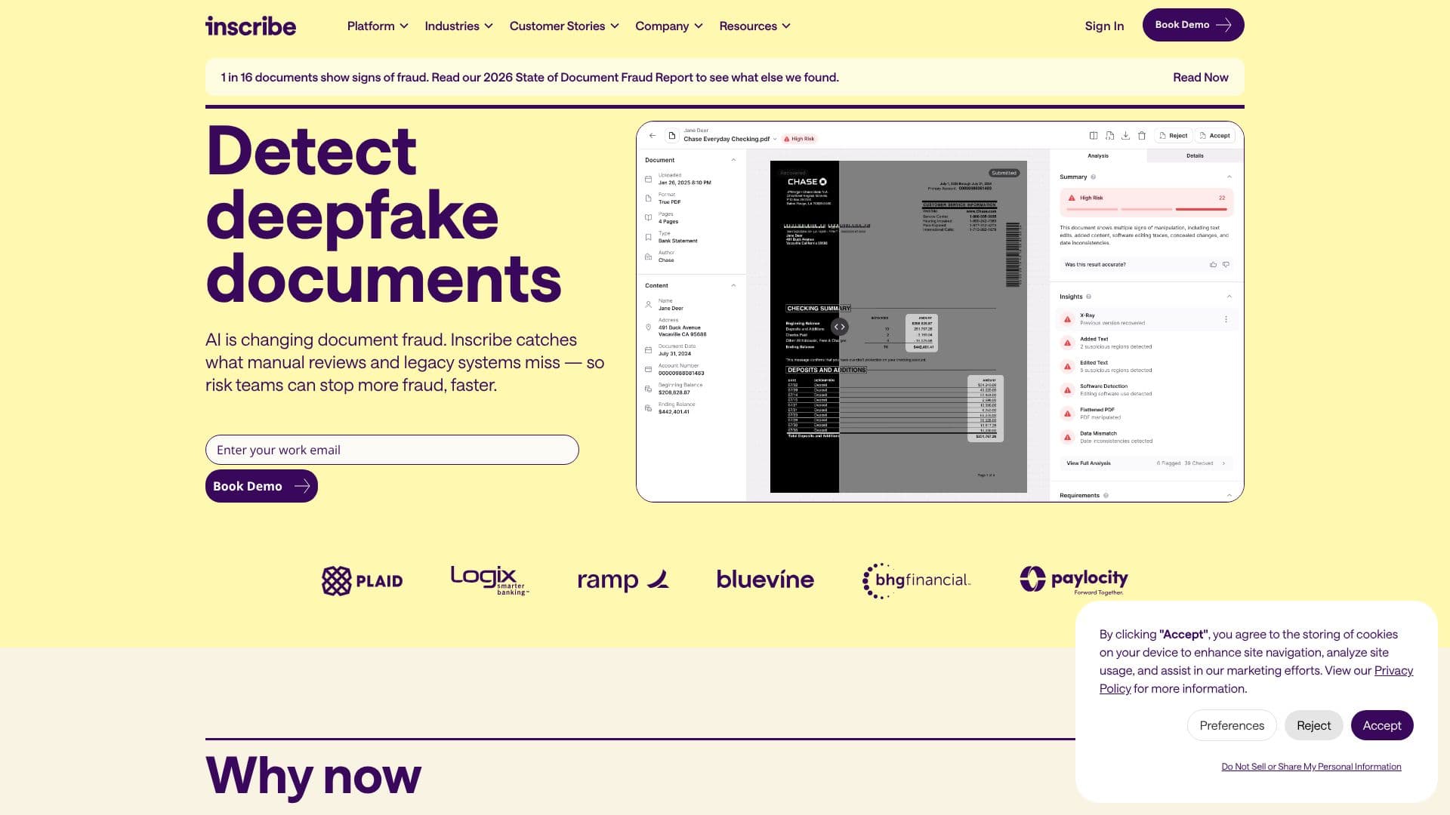Screen dimensions: 1450x815
Task: Click the work email input field
Action: point(392,450)
